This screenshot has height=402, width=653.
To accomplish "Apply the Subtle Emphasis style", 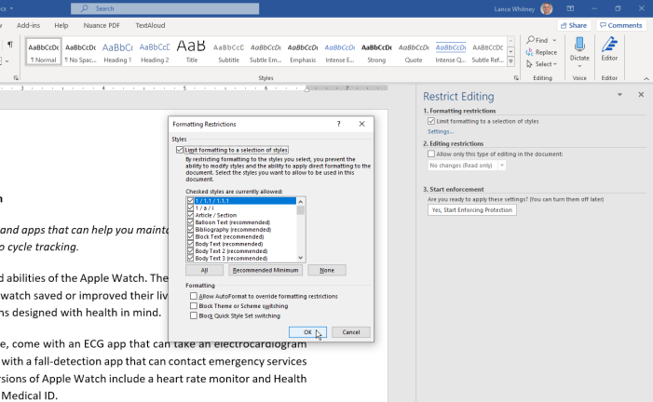I will 265,51.
